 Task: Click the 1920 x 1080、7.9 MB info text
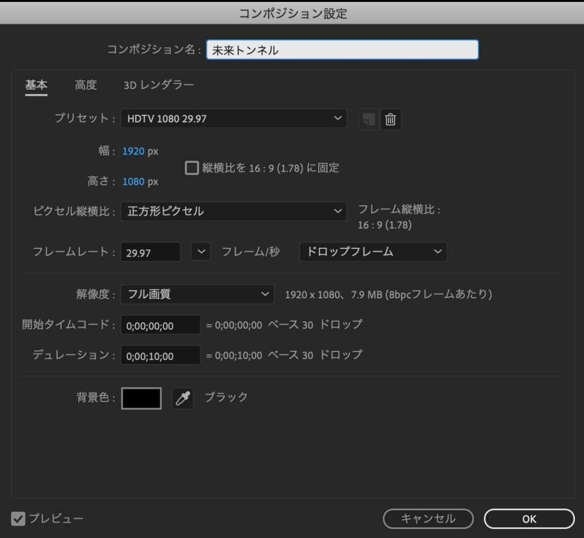pyautogui.click(x=388, y=294)
